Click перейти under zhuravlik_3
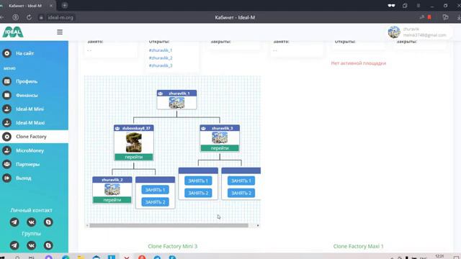The width and height of the screenshot is (461, 259). pos(220,148)
